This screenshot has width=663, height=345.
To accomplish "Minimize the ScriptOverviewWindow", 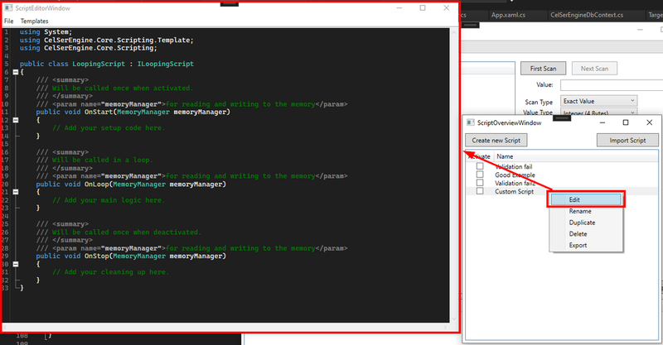I will (x=603, y=122).
